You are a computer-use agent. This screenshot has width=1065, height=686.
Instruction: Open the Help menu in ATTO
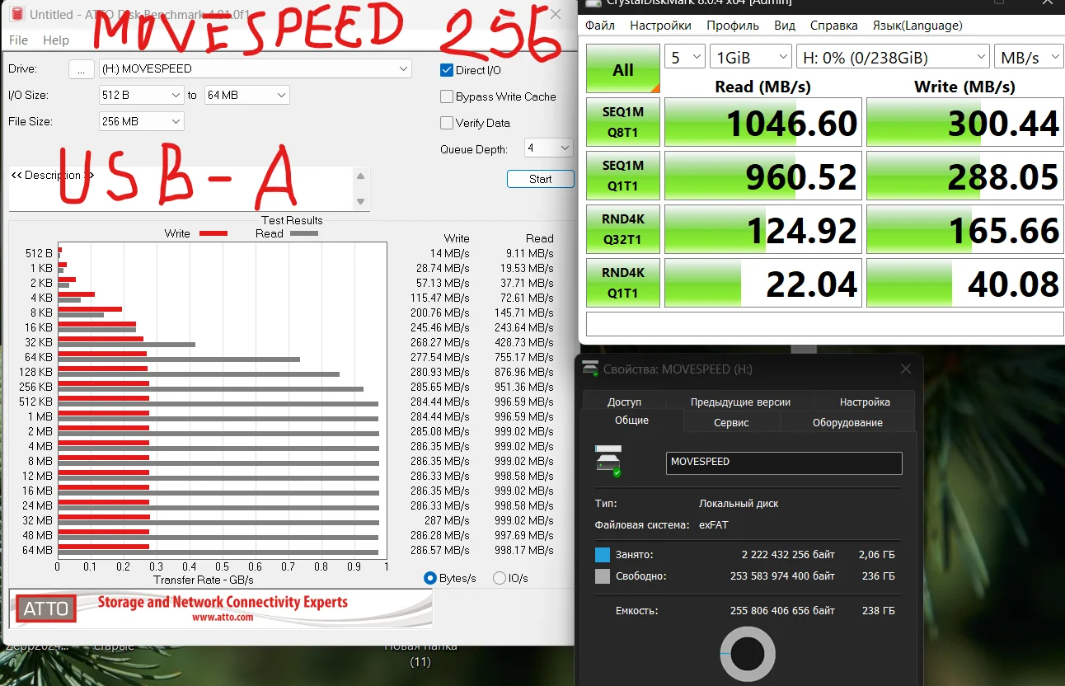pos(56,40)
